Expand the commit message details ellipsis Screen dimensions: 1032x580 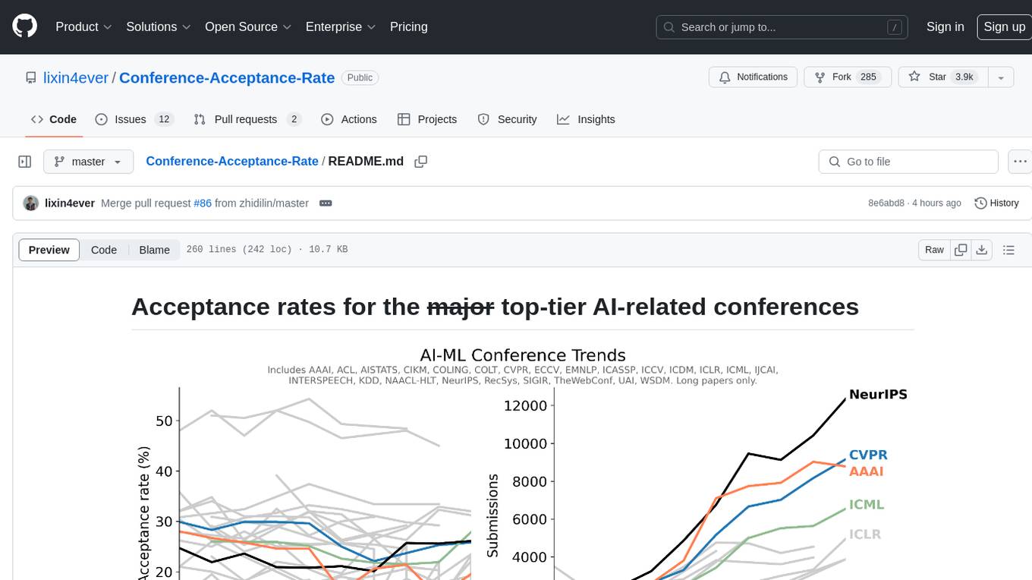(326, 203)
